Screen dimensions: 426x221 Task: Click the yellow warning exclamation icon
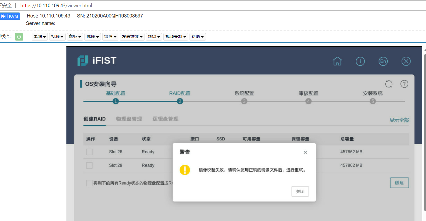(x=185, y=170)
